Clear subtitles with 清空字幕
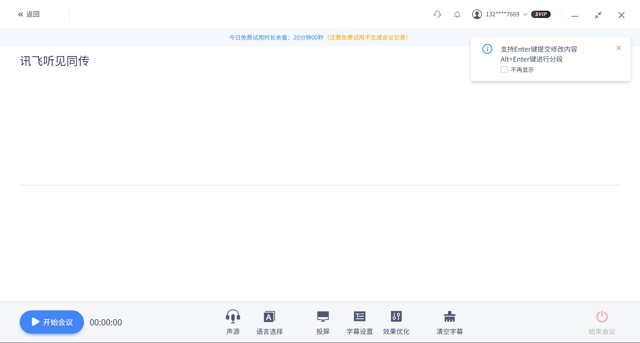The width and height of the screenshot is (640, 343). coord(450,322)
